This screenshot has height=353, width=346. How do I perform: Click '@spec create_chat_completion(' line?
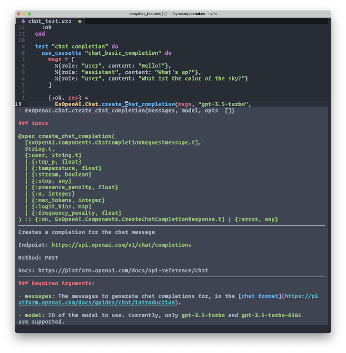pyautogui.click(x=66, y=136)
